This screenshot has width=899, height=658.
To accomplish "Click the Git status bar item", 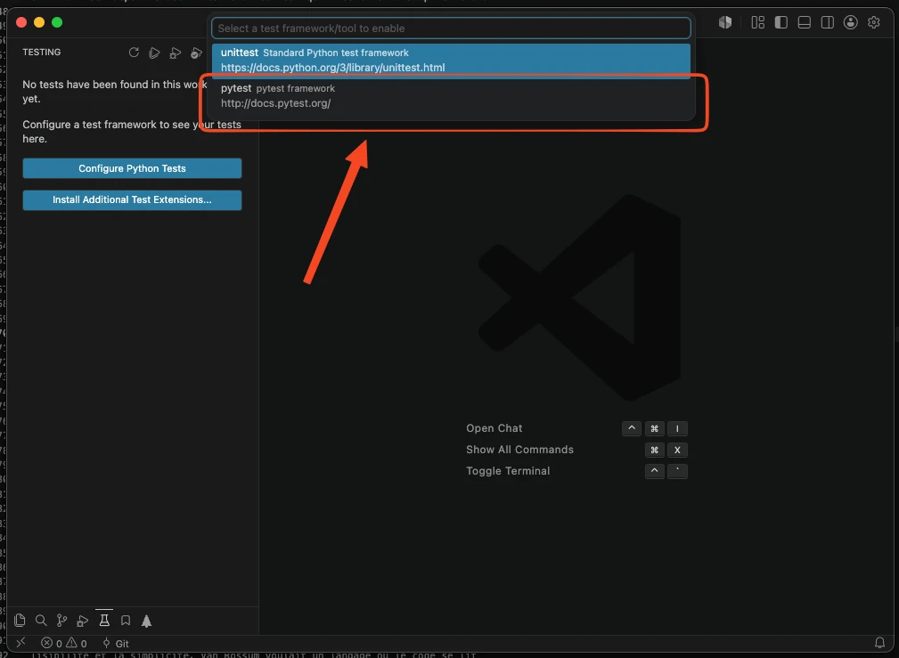I will pyautogui.click(x=115, y=643).
